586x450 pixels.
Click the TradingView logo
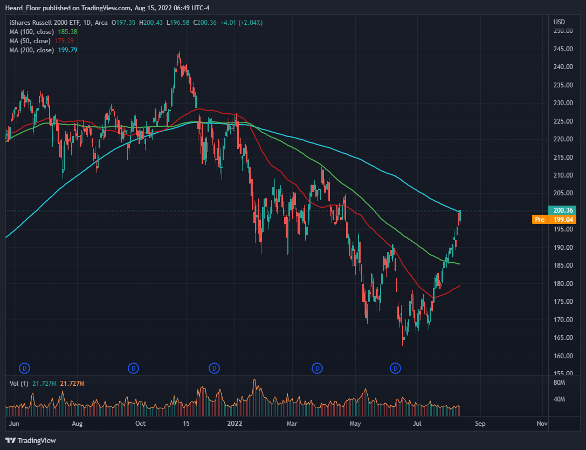coord(31,441)
